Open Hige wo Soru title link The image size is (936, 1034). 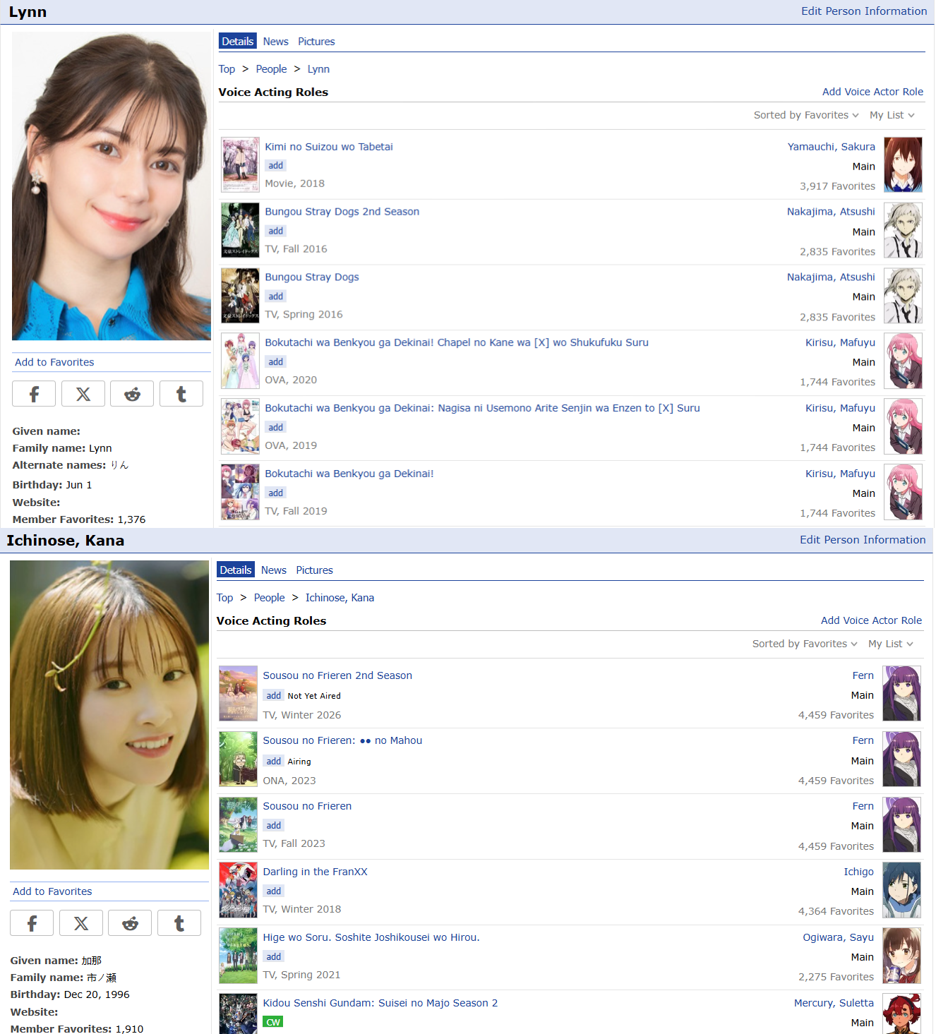click(x=371, y=937)
